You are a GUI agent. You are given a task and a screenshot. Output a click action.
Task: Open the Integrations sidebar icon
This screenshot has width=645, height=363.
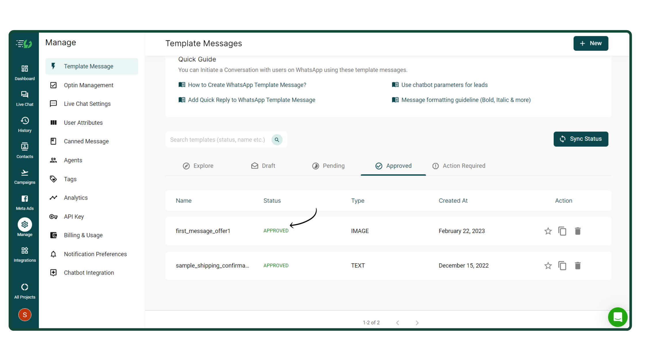point(25,254)
